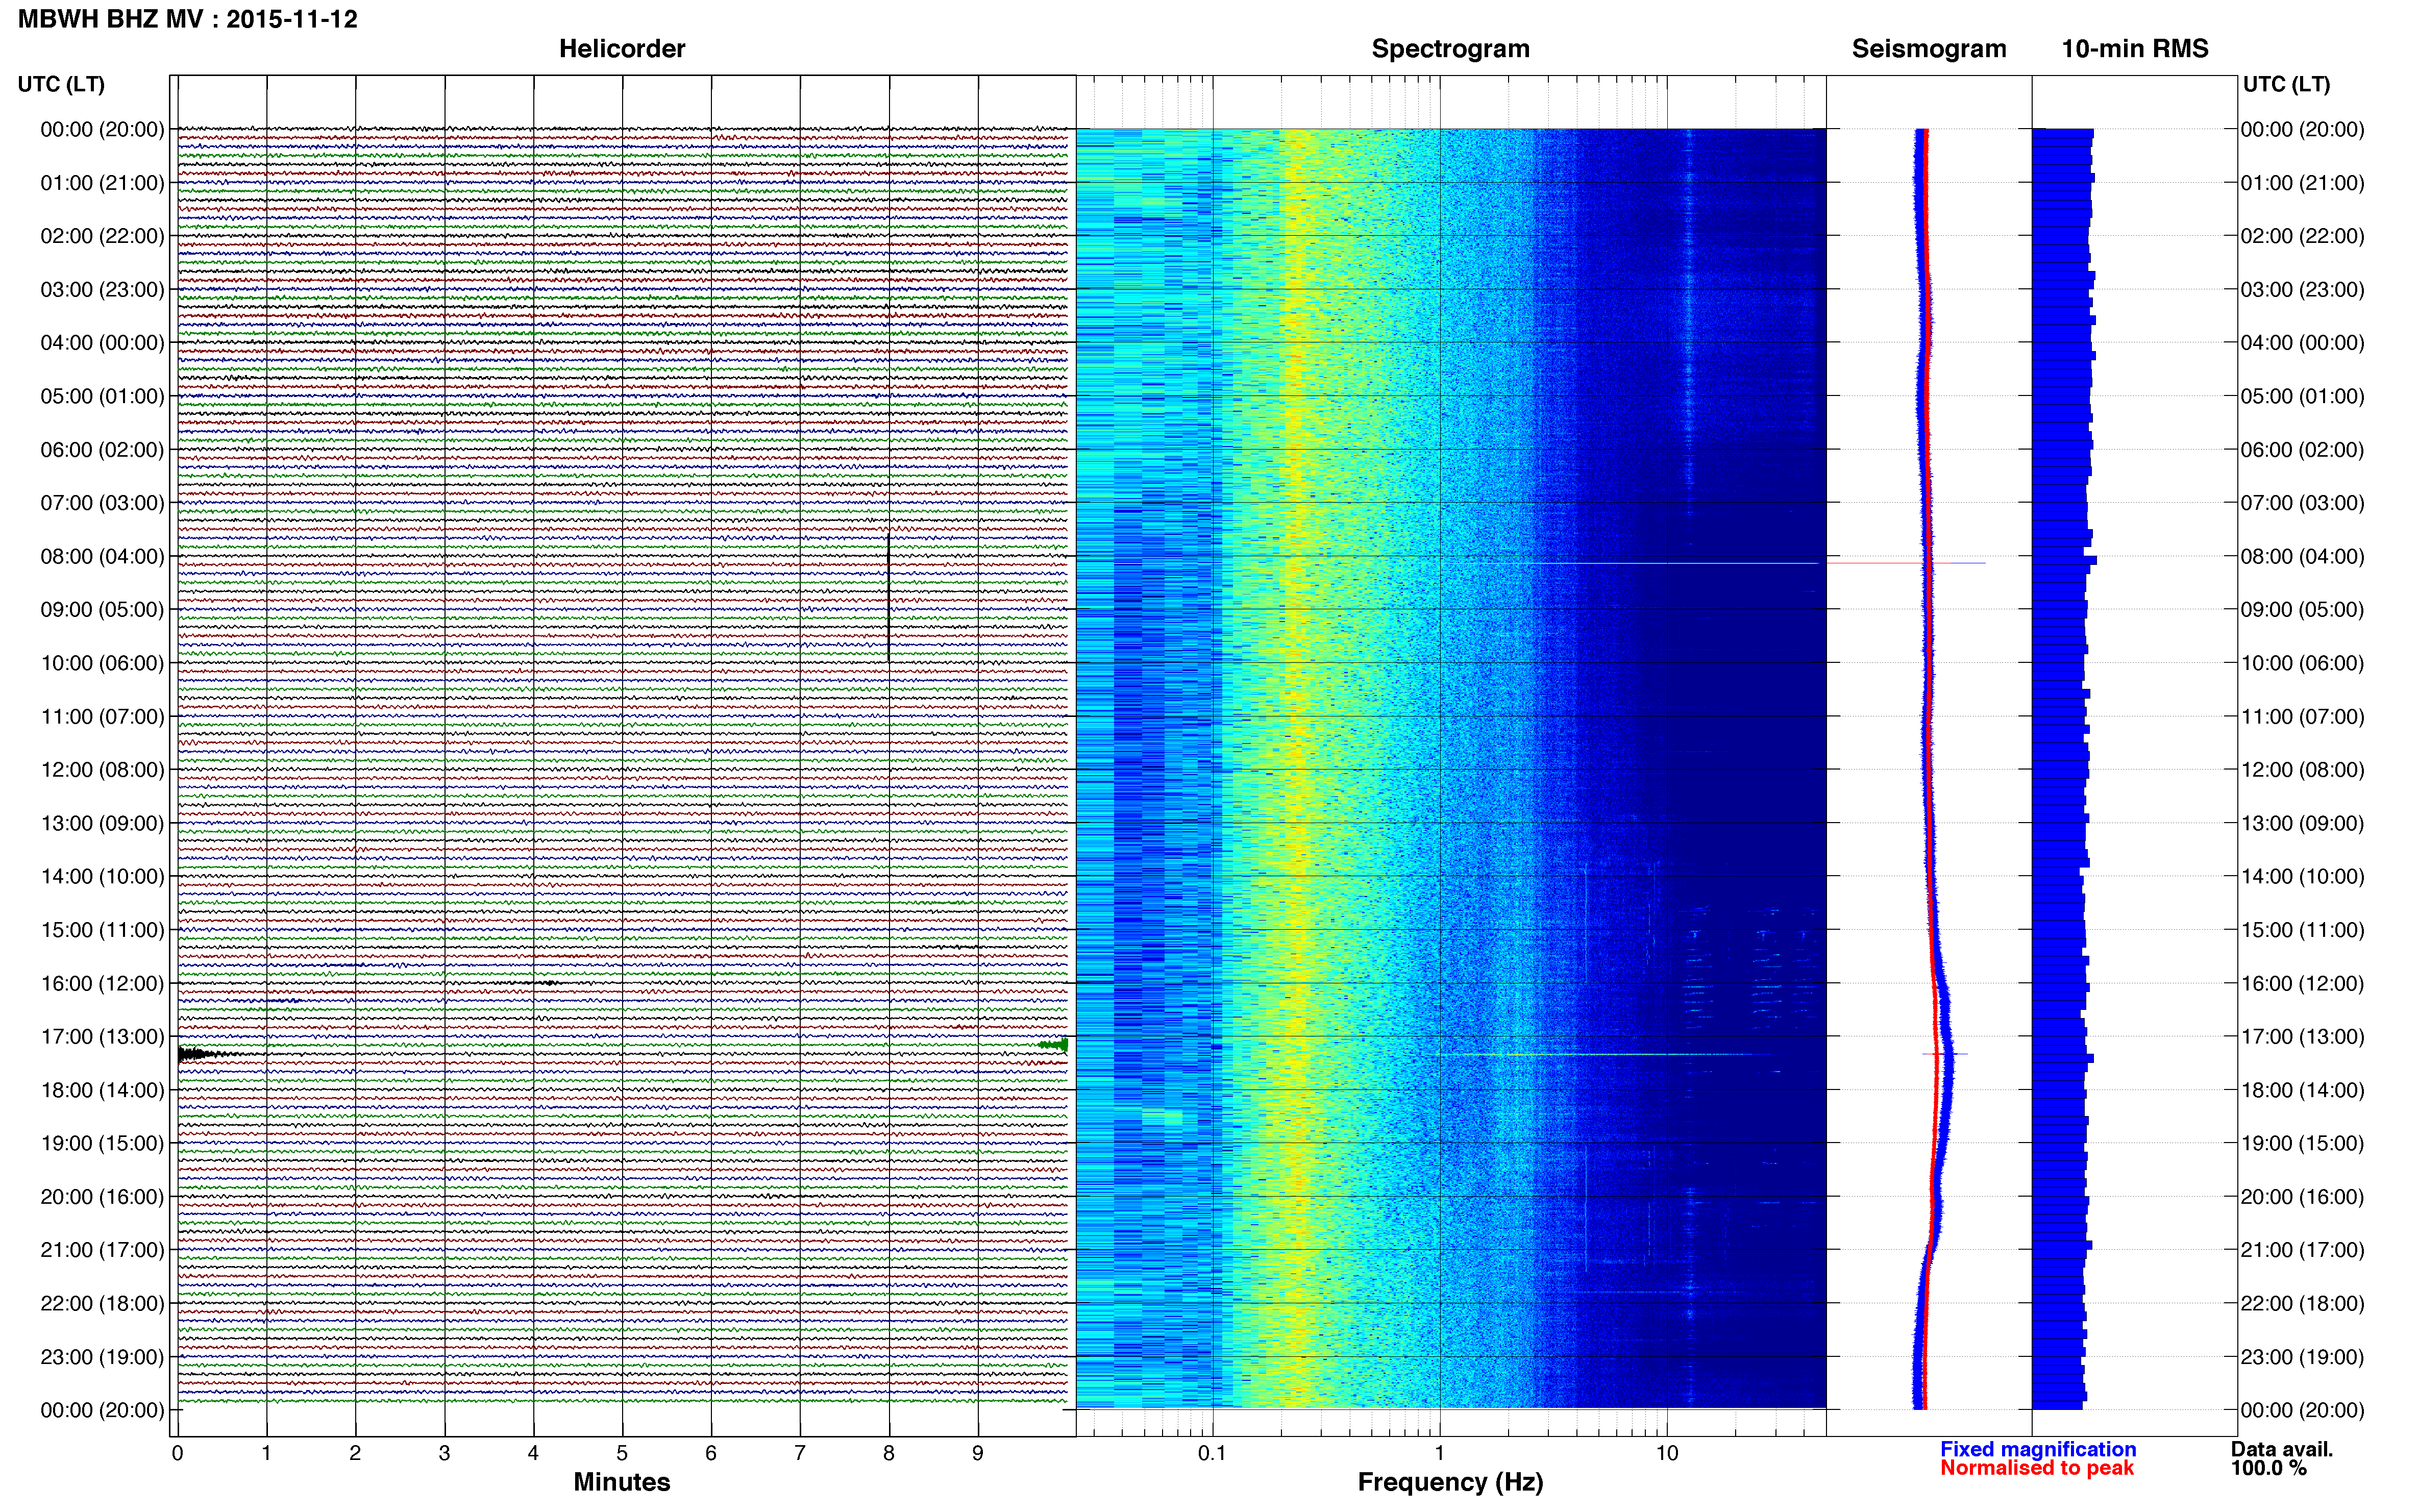The image size is (2419, 1512).
Task: Click the right 08:00 (04:00) time label
Action: (x=2302, y=556)
